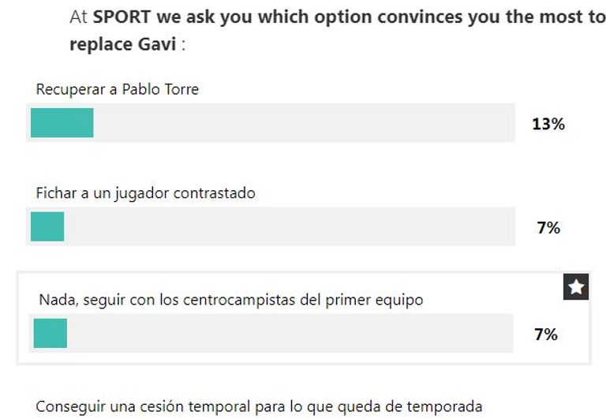This screenshot has height=419, width=606.
Task: Click the word "At" starting the heading
Action: coord(79,17)
